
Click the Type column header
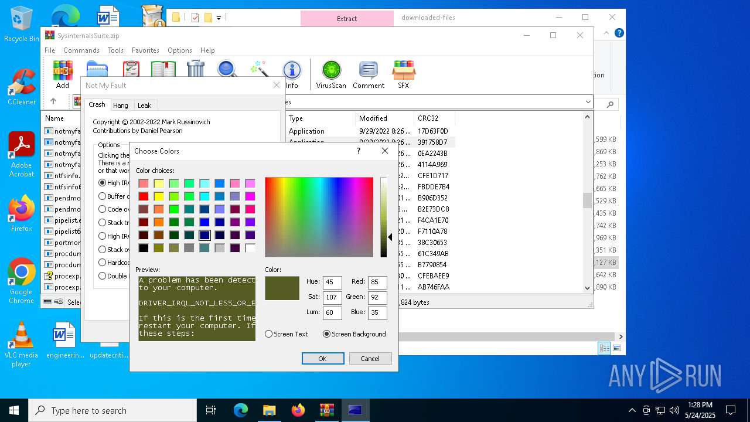point(320,118)
